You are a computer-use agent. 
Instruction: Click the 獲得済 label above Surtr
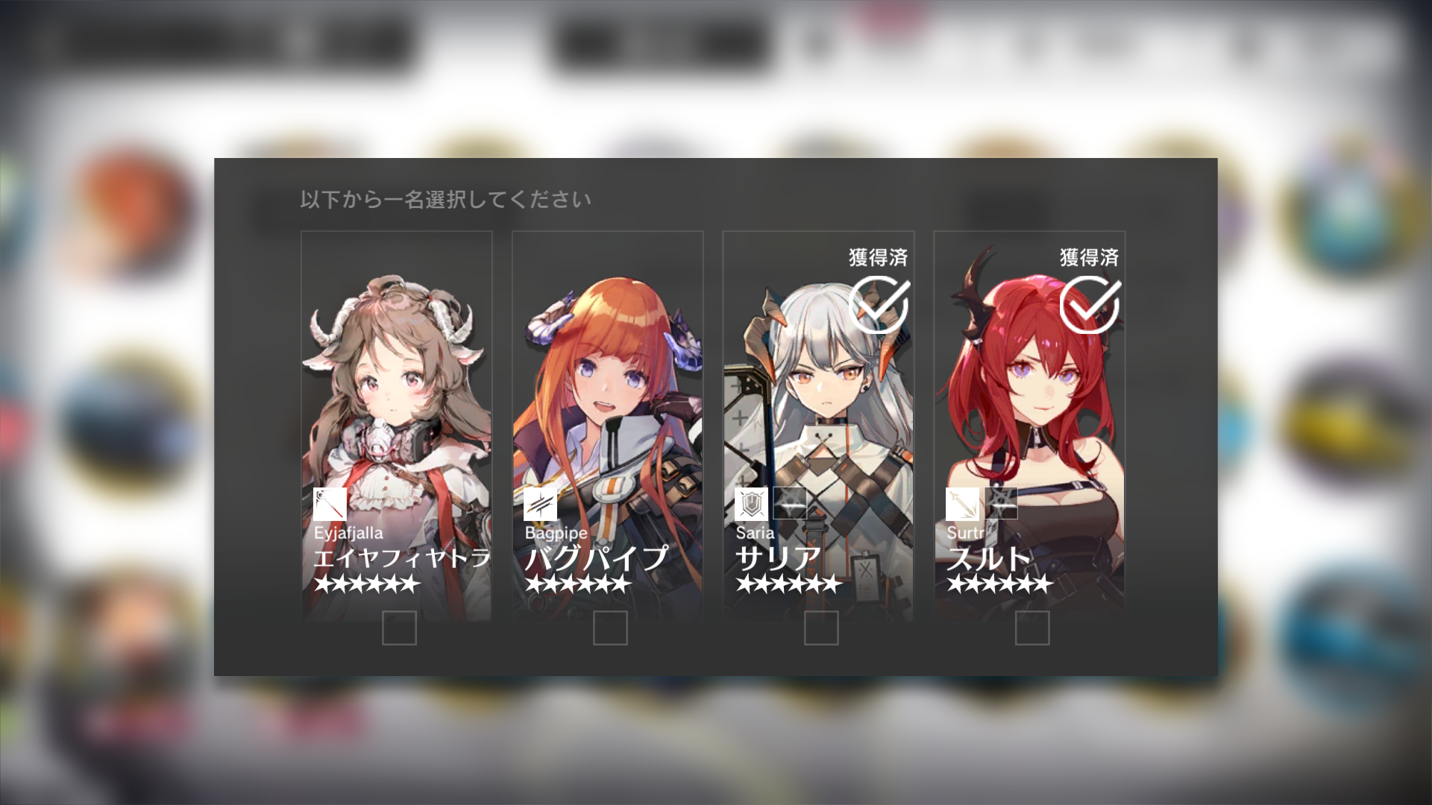[1090, 258]
